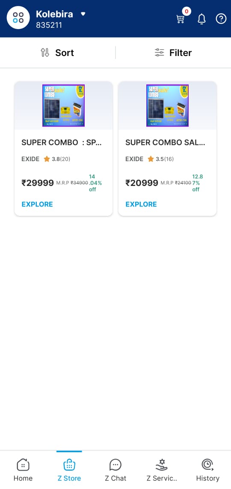Click EXPLORE on the ₹20999 combo
The width and height of the screenshot is (231, 489).
coord(141,204)
